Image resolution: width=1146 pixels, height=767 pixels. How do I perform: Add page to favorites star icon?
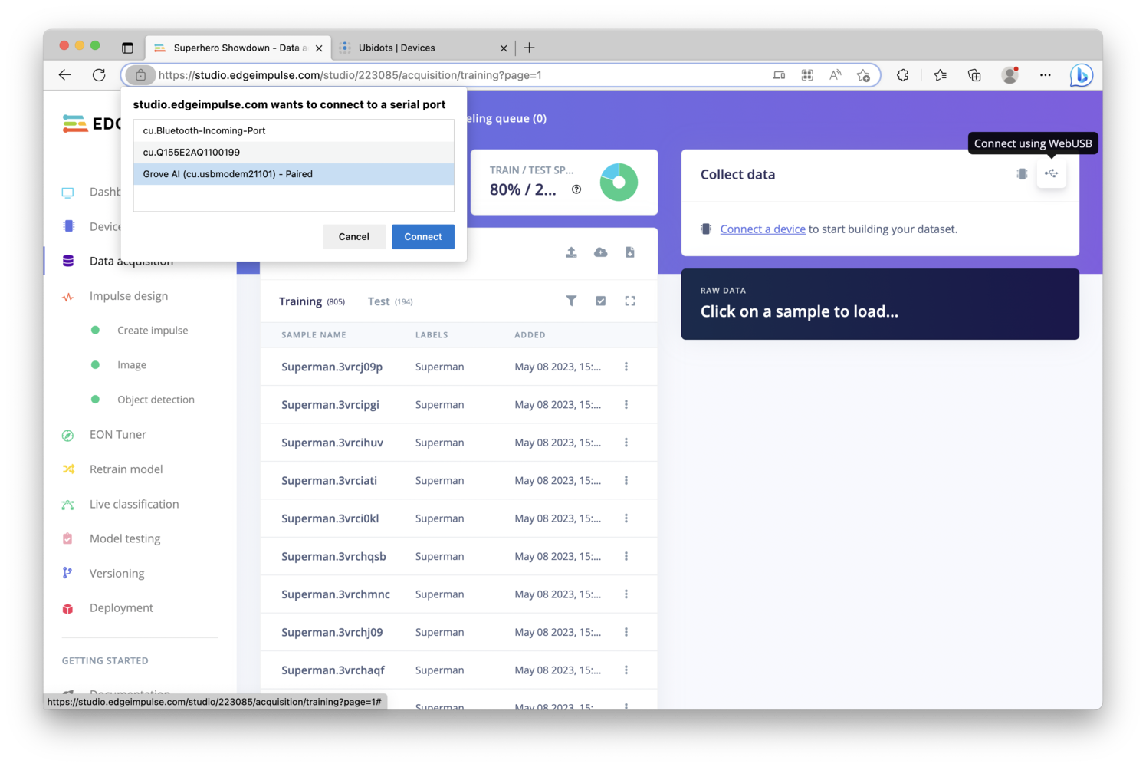tap(863, 75)
